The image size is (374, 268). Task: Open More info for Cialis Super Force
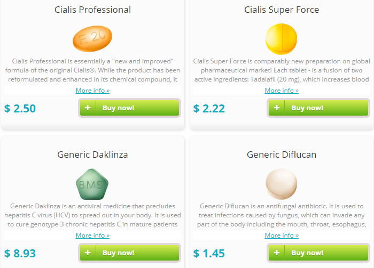point(282,91)
